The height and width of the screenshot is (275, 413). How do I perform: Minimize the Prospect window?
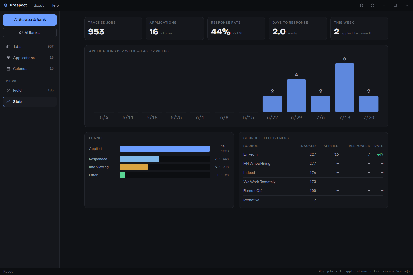click(x=384, y=5)
